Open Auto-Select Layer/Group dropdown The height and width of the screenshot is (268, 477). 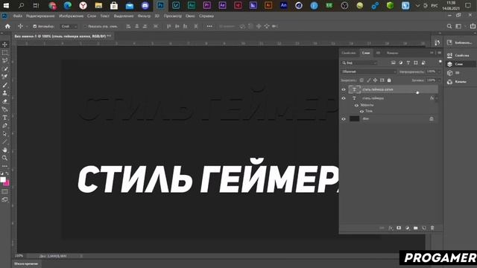pos(69,27)
